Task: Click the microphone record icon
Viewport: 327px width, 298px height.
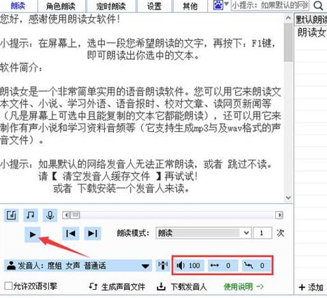Action: pyautogui.click(x=50, y=215)
